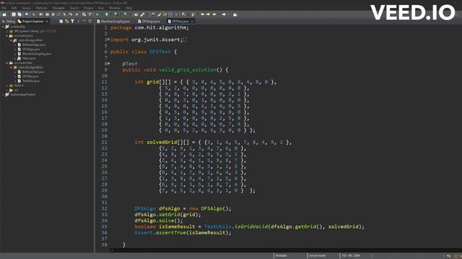Open the Project Explorer filter icon
462x259 pixels.
72,21
